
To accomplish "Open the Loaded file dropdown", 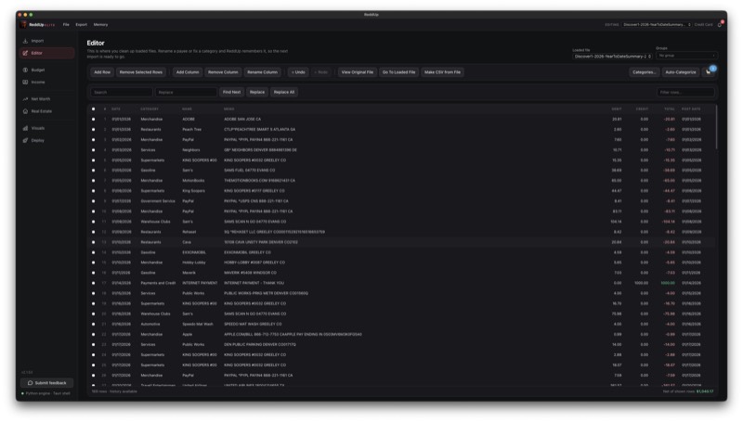I will 612,57.
